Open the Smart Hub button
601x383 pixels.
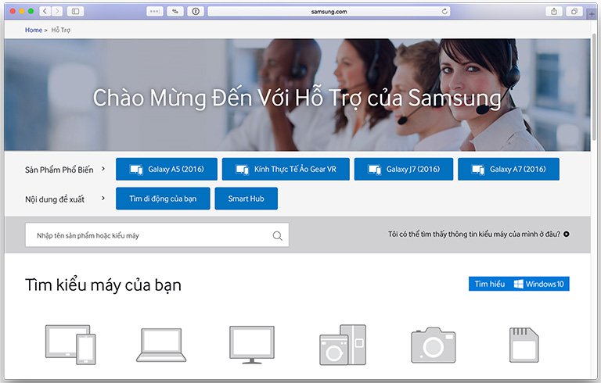[x=246, y=199]
